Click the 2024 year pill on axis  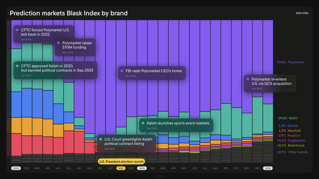pyautogui.click(x=16, y=168)
